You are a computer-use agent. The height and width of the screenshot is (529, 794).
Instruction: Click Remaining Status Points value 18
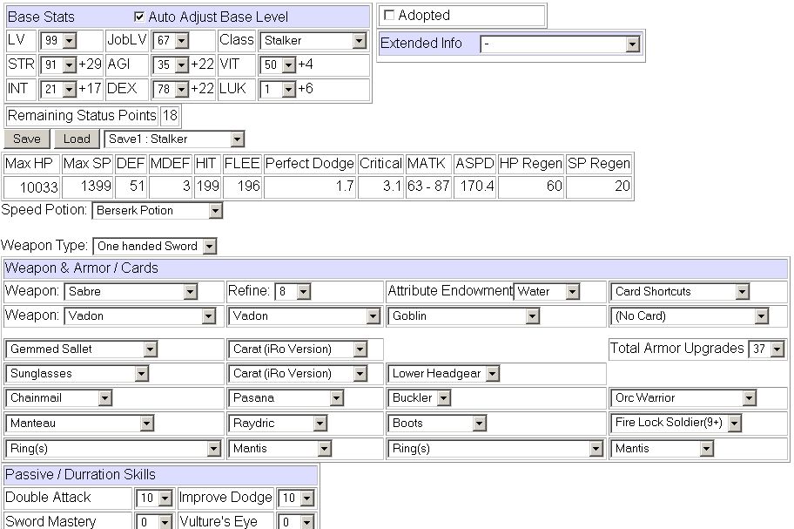click(170, 116)
